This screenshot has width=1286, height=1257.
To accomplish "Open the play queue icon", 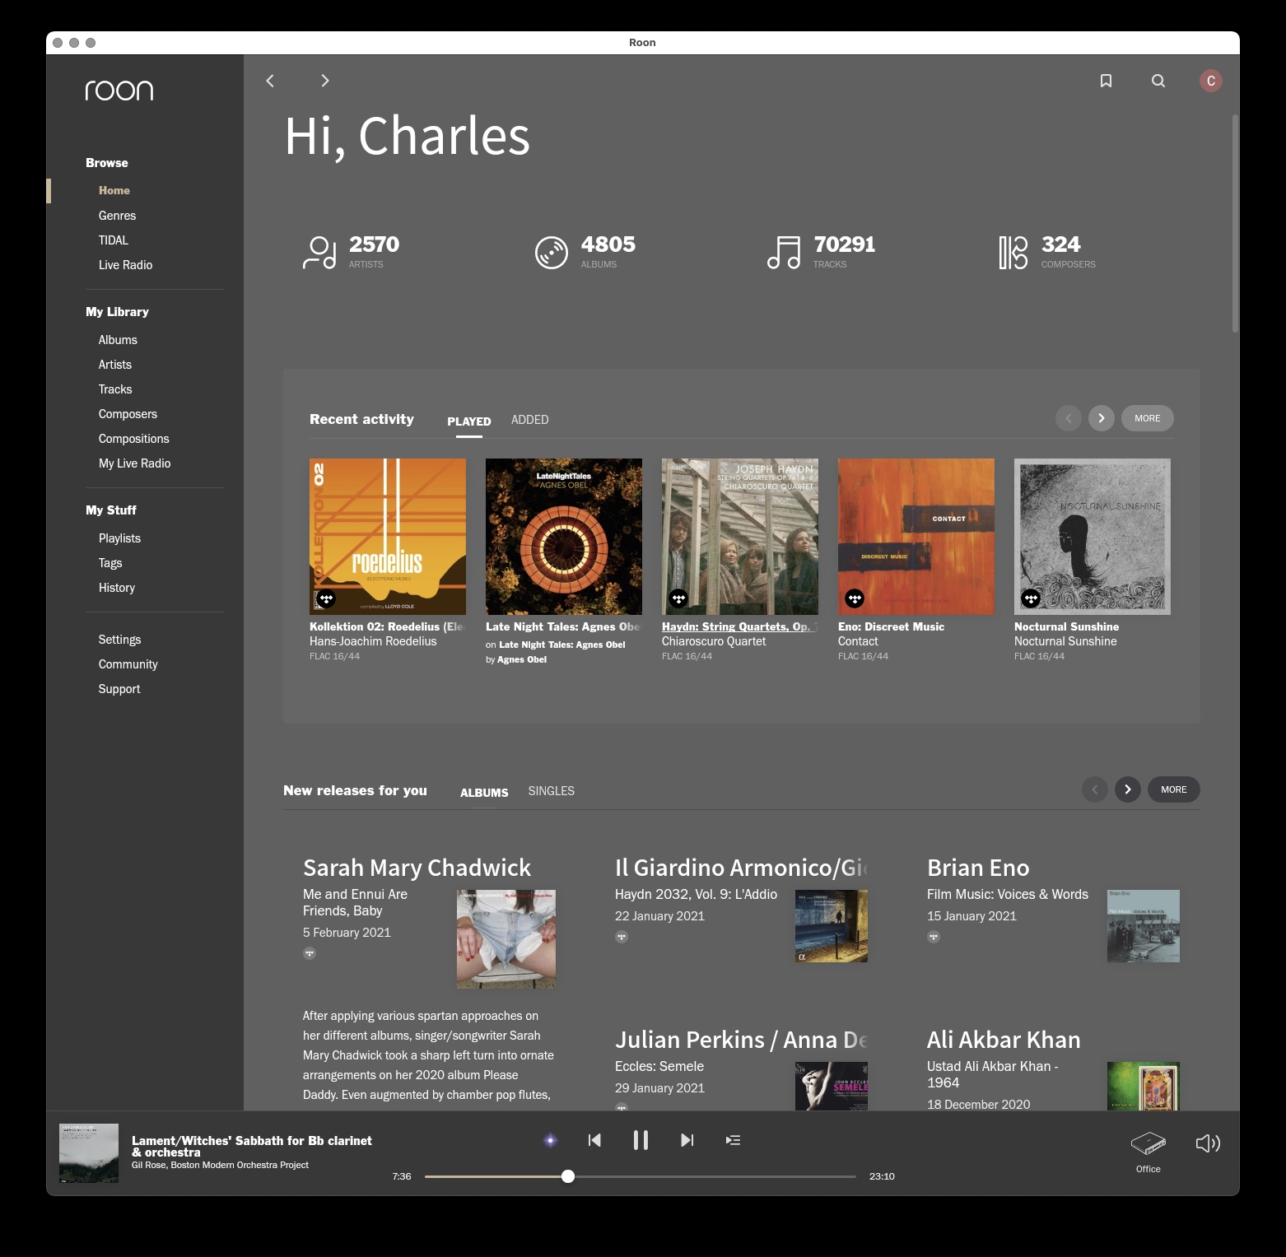I will [x=733, y=1140].
